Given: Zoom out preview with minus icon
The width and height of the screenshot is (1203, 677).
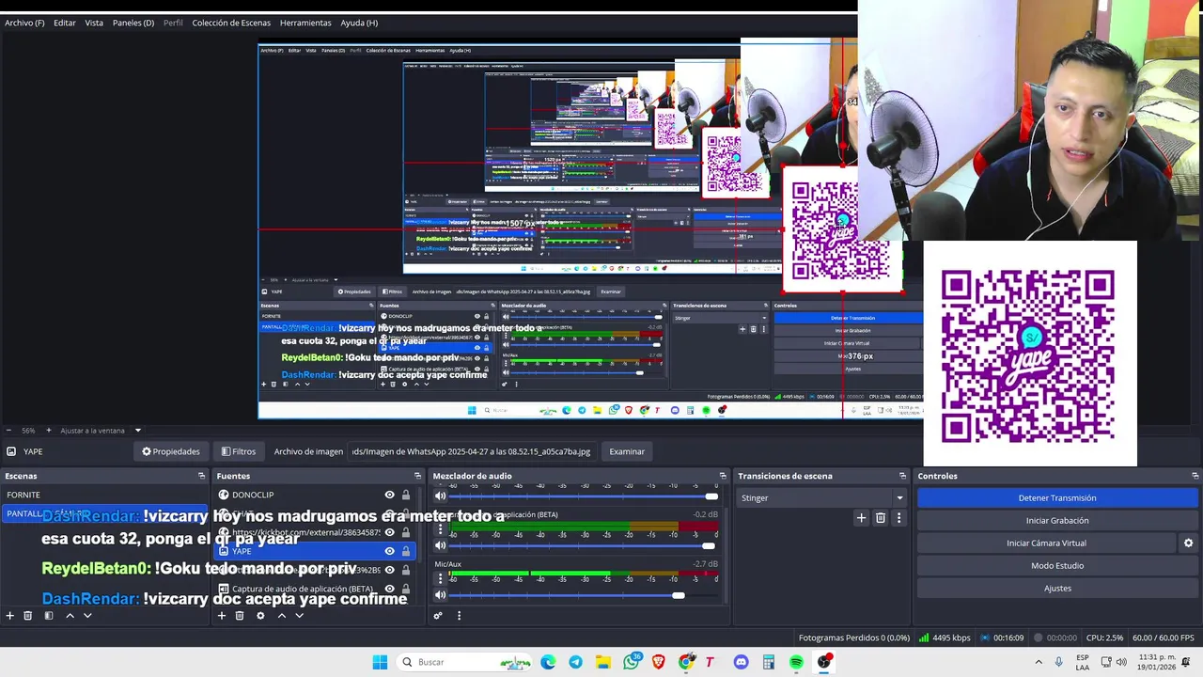Looking at the screenshot, I should (8, 431).
